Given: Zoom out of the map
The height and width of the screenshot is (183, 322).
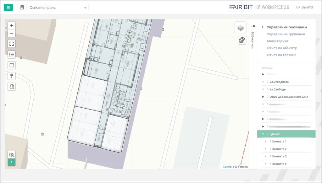Looking at the screenshot, I should [x=12, y=33].
